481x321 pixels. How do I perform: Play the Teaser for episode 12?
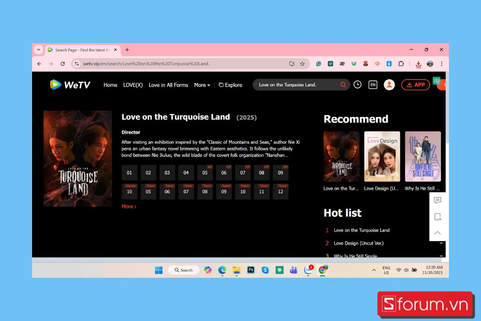(281, 191)
